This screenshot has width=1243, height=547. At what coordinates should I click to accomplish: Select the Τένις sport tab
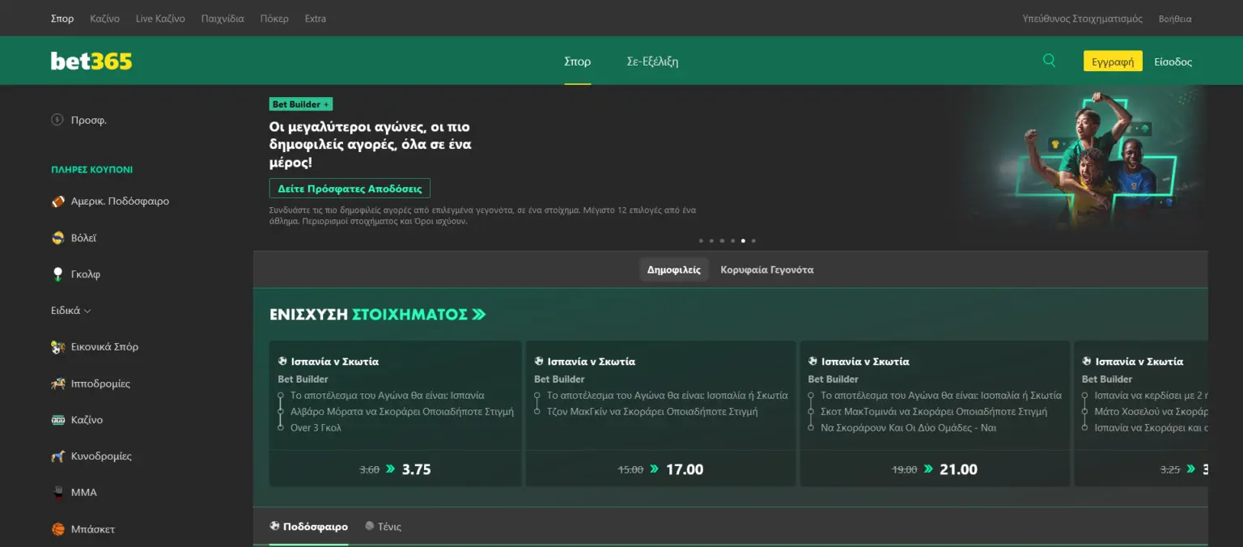(x=383, y=527)
